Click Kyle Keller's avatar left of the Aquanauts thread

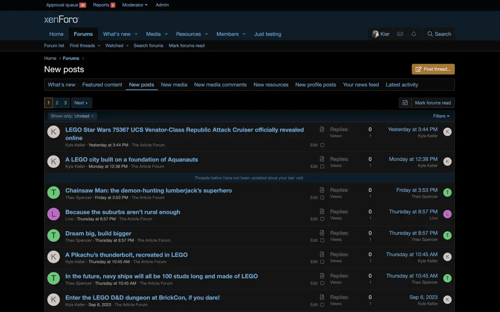click(x=54, y=161)
